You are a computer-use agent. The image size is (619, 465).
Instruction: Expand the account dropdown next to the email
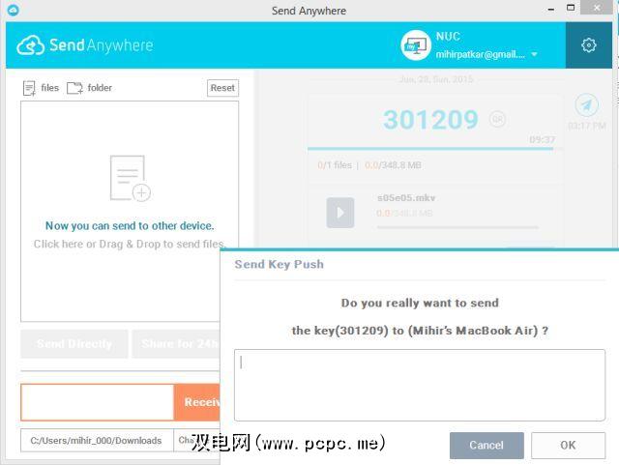pyautogui.click(x=534, y=54)
